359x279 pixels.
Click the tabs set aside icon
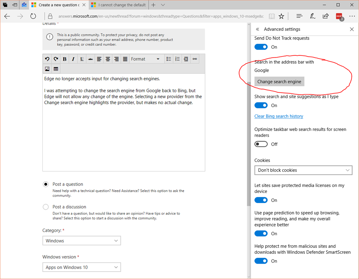(5, 5)
